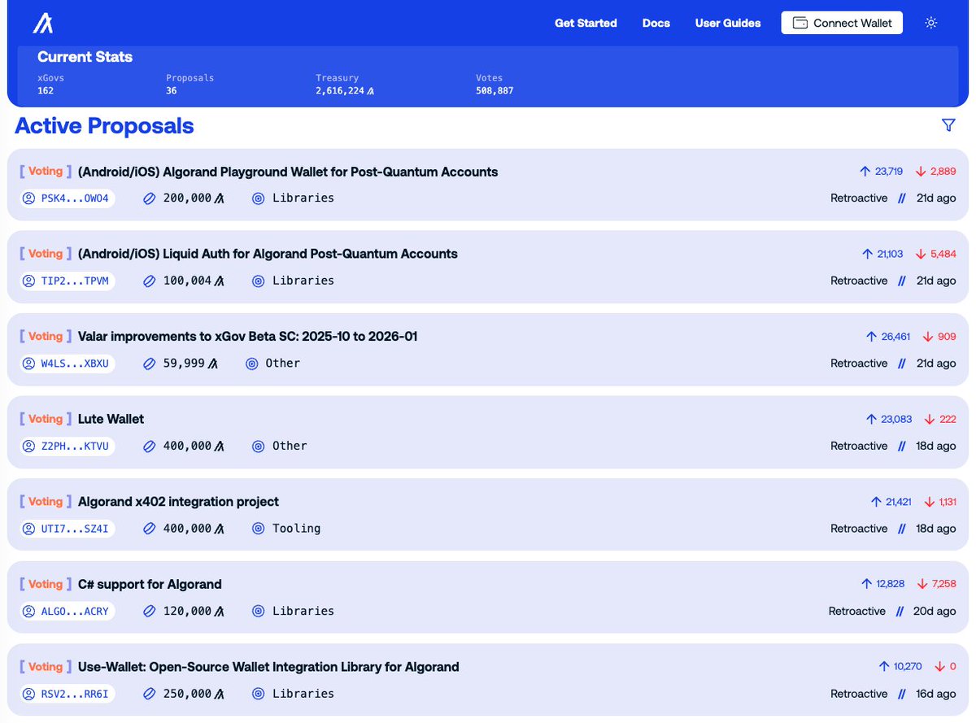Open the Docs navigation menu item

[656, 23]
